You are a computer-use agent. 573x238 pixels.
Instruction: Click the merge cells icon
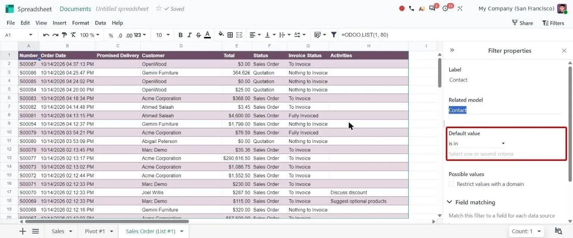tap(239, 35)
